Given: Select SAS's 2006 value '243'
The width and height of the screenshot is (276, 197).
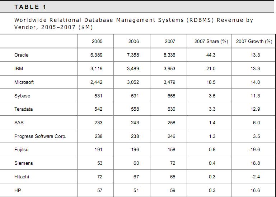Looking at the screenshot, I should [135, 122].
